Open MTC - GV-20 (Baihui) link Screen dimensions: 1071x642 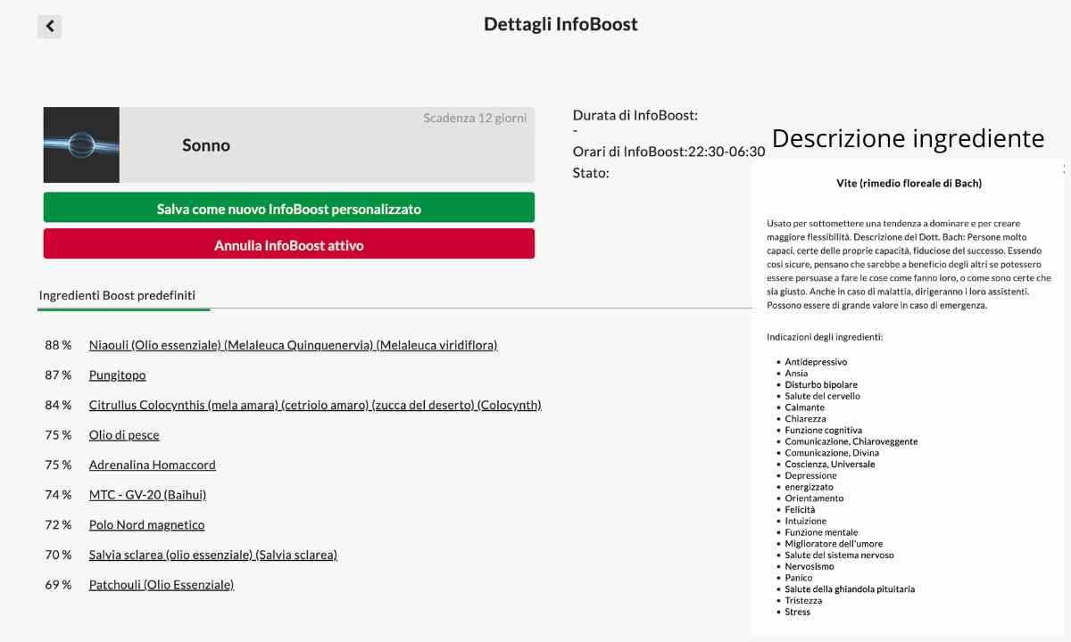(147, 495)
